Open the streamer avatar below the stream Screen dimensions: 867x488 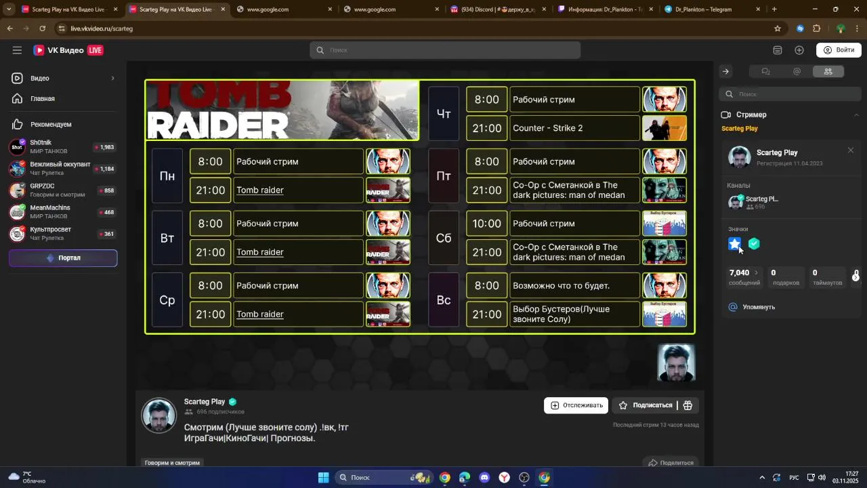pyautogui.click(x=158, y=415)
